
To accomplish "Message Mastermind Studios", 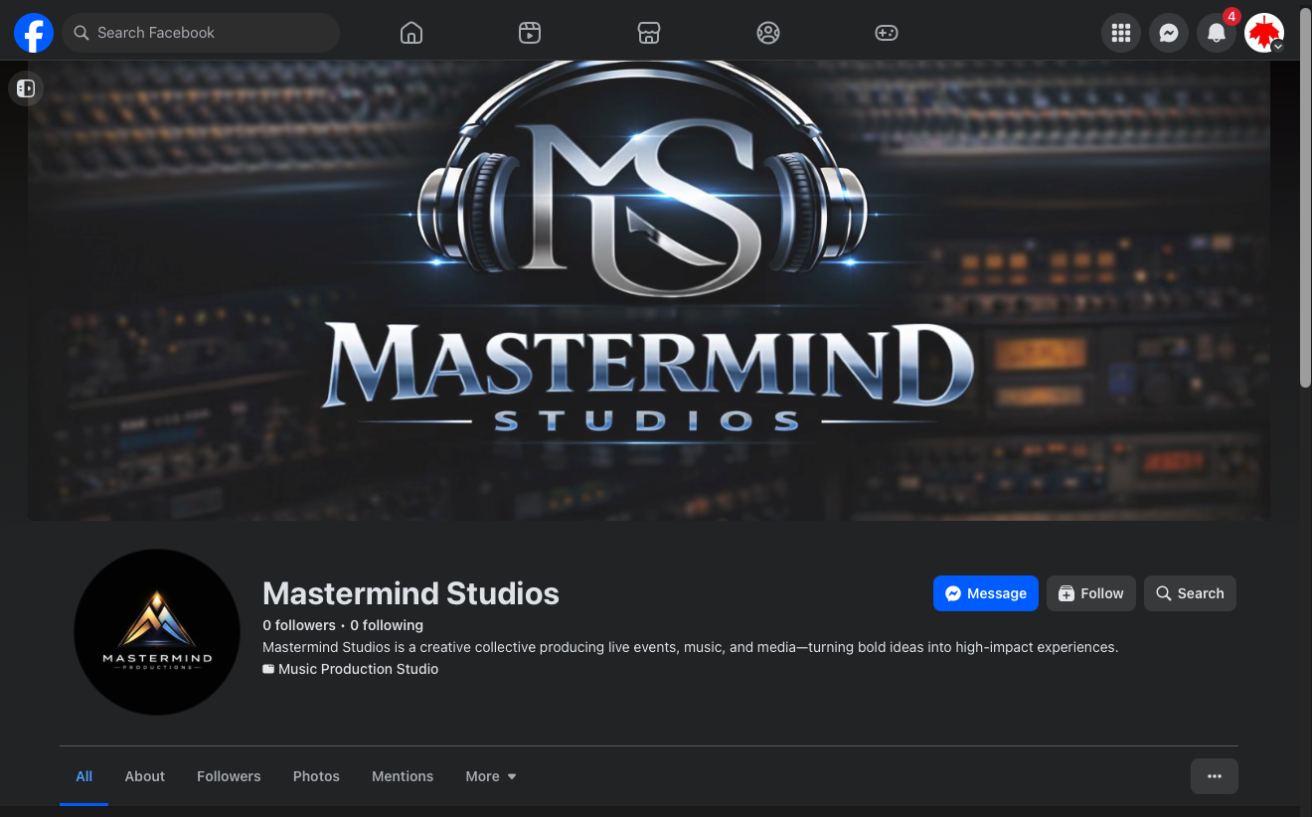I will coord(985,592).
